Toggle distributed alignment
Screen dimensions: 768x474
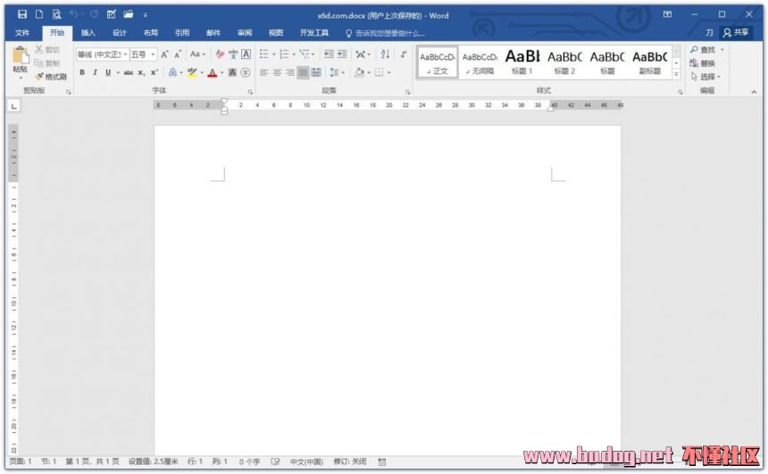316,72
